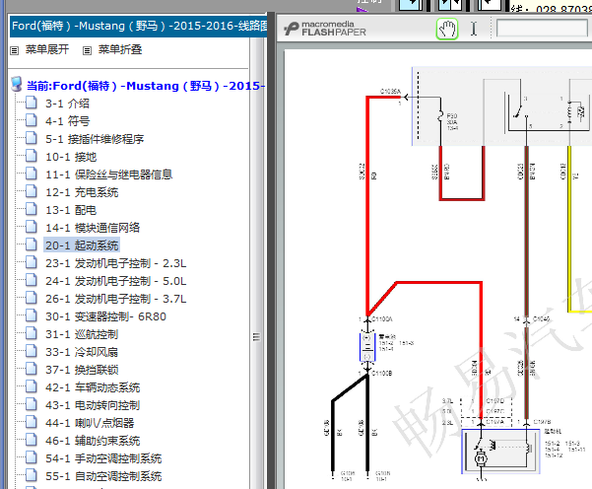Click the page icon beside 33-1 冷却风扇
Screen dimensions: 592x489
[32, 351]
